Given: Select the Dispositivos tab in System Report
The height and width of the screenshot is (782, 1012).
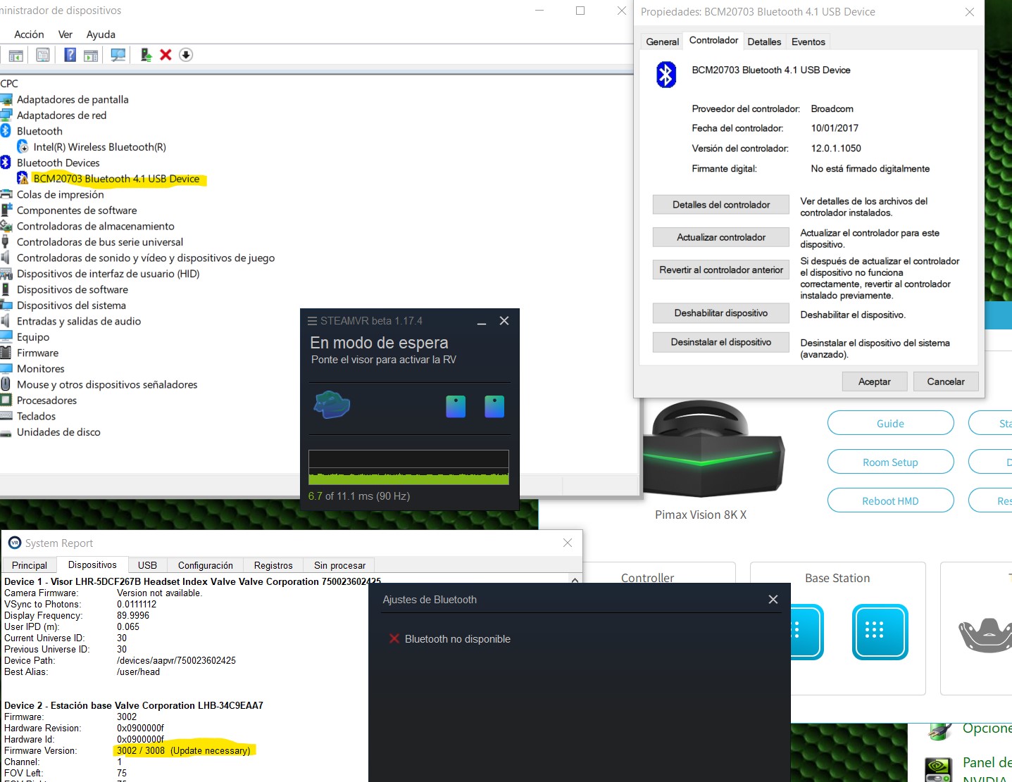Looking at the screenshot, I should click(x=92, y=565).
